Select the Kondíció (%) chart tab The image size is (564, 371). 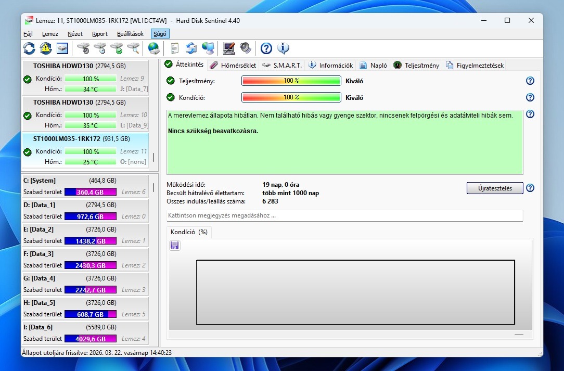click(x=189, y=232)
